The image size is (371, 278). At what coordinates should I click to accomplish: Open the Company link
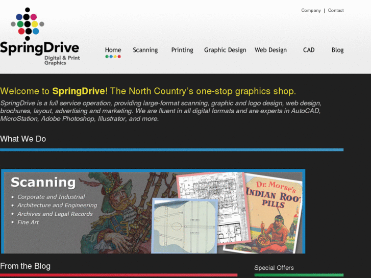pos(311,10)
